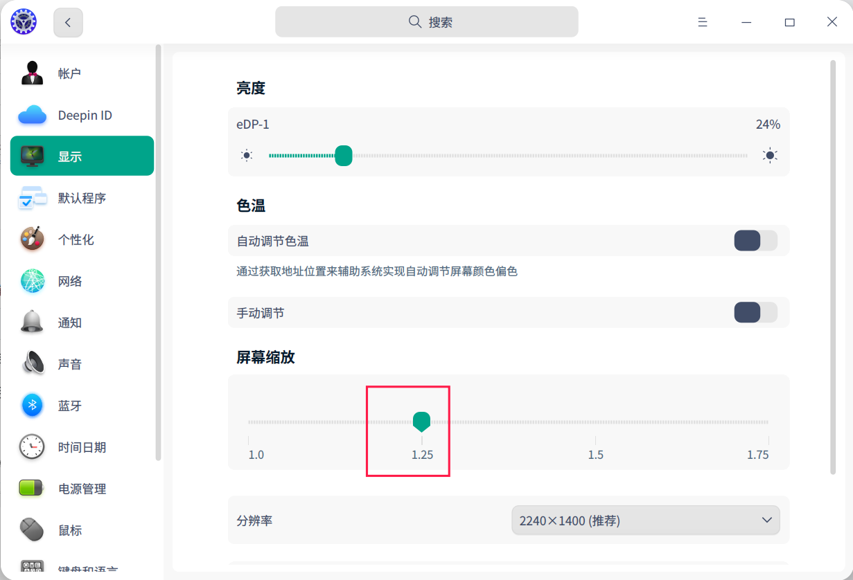Screen dimensions: 853x580
Task: Click the eDP-1 brightness slider handle
Action: click(344, 156)
